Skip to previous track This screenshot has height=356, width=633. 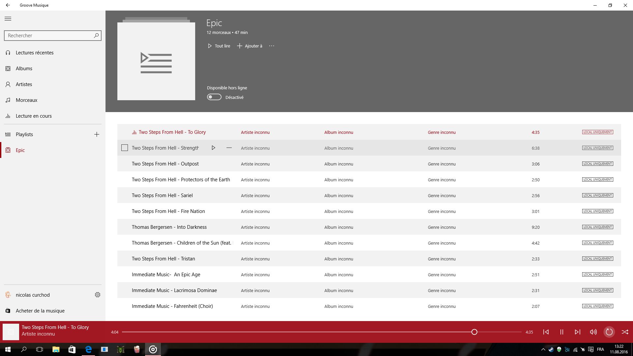(x=546, y=332)
